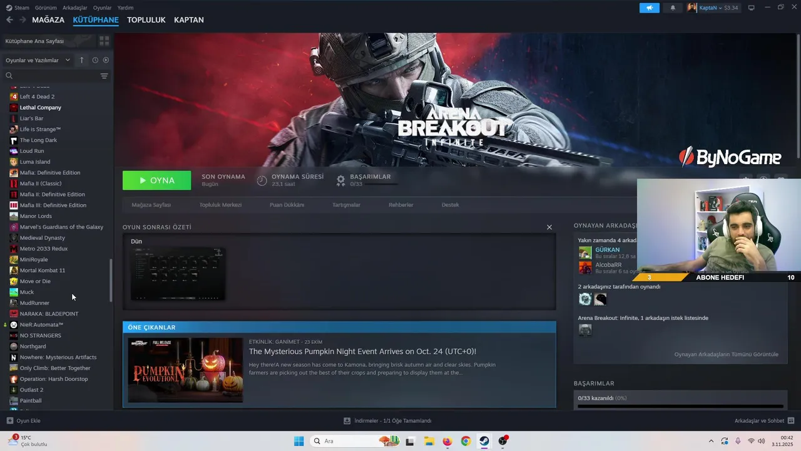Click the Wi-Fi icon in system tray
Viewport: 801px width, 451px height.
tap(751, 441)
